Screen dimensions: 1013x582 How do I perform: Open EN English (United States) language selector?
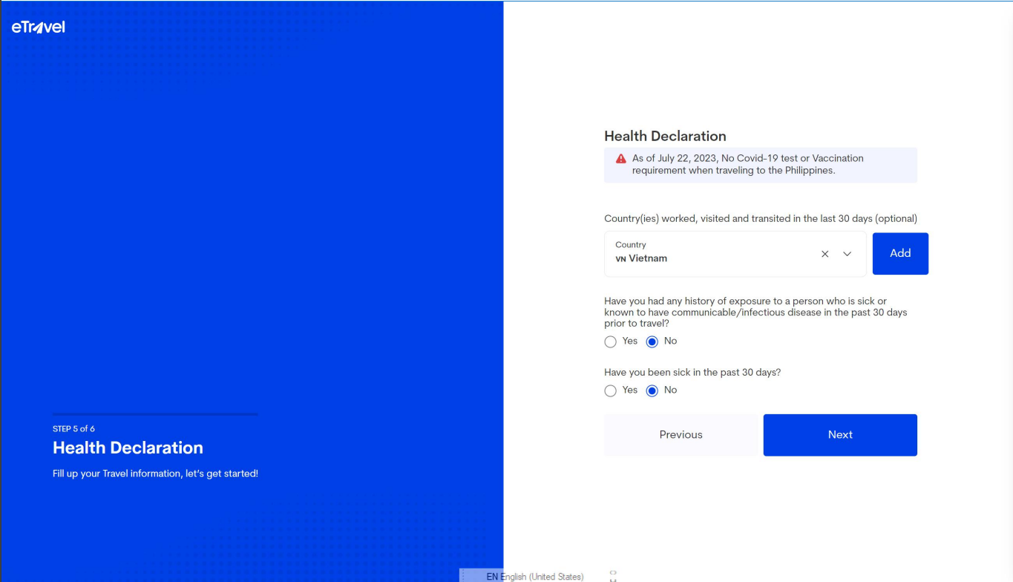[x=534, y=576]
